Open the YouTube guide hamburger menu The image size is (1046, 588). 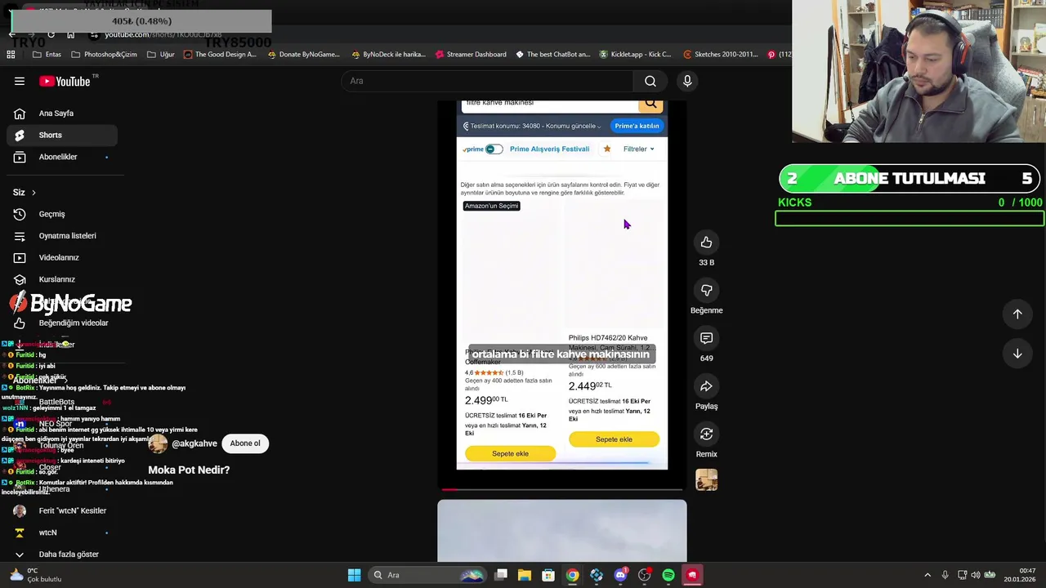20,81
